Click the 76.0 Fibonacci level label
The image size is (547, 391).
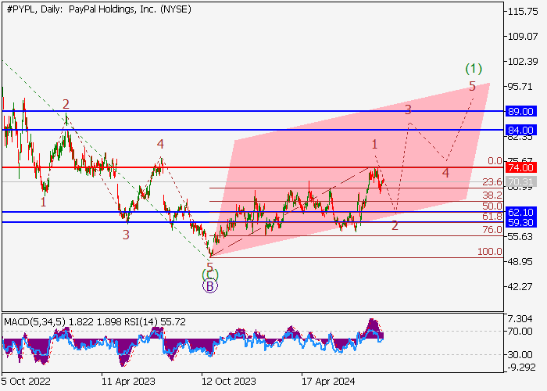[x=491, y=230]
